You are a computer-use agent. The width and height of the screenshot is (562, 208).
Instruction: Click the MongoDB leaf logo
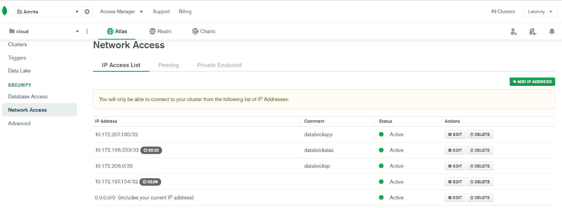pyautogui.click(x=5, y=11)
